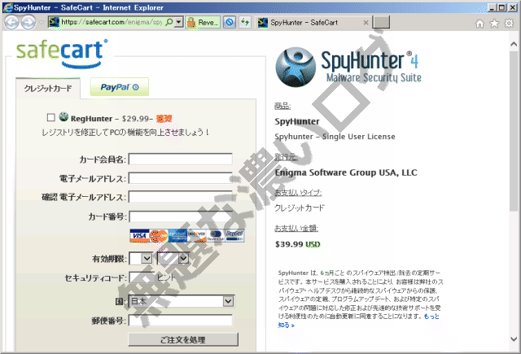Open the Tools gear icon

(509, 24)
